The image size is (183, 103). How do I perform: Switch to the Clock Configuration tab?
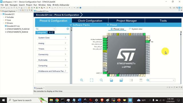tap(90, 21)
